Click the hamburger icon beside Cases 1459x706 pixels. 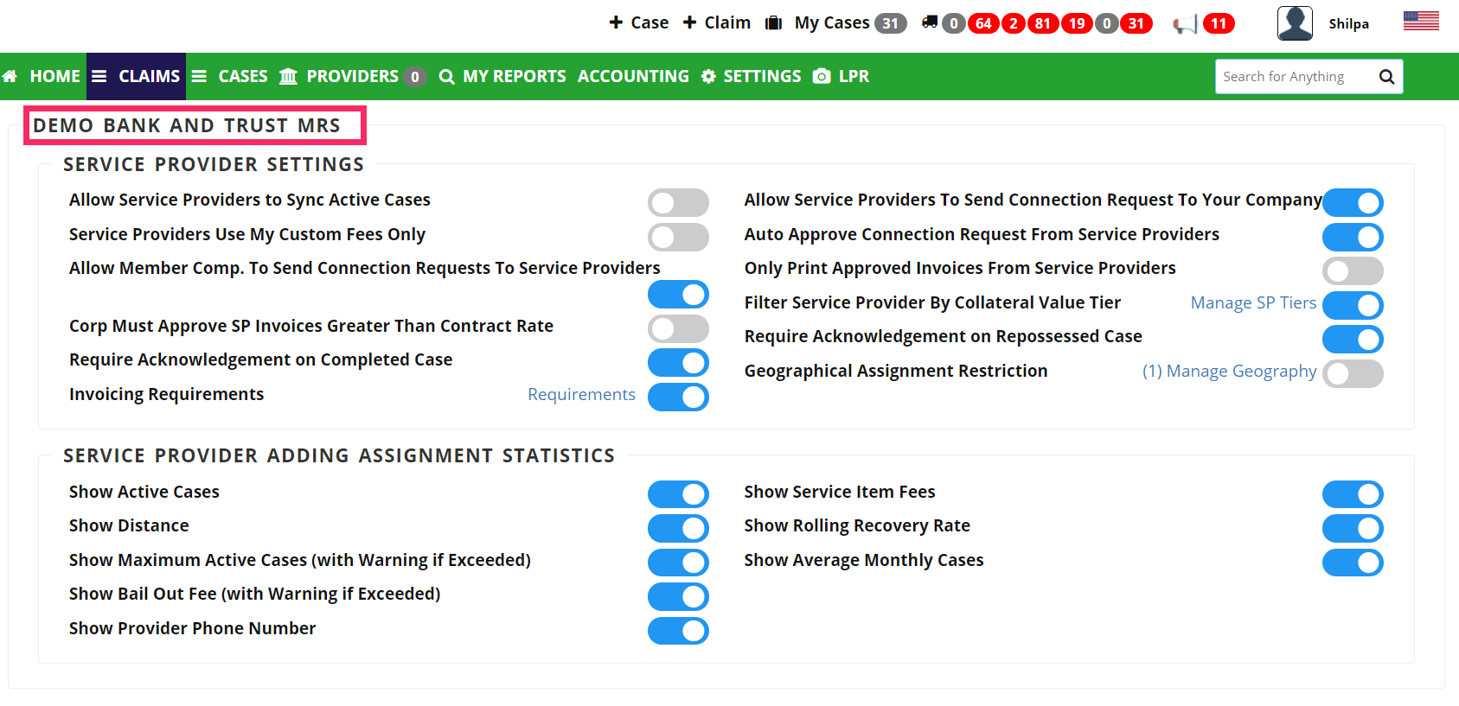[x=199, y=77]
